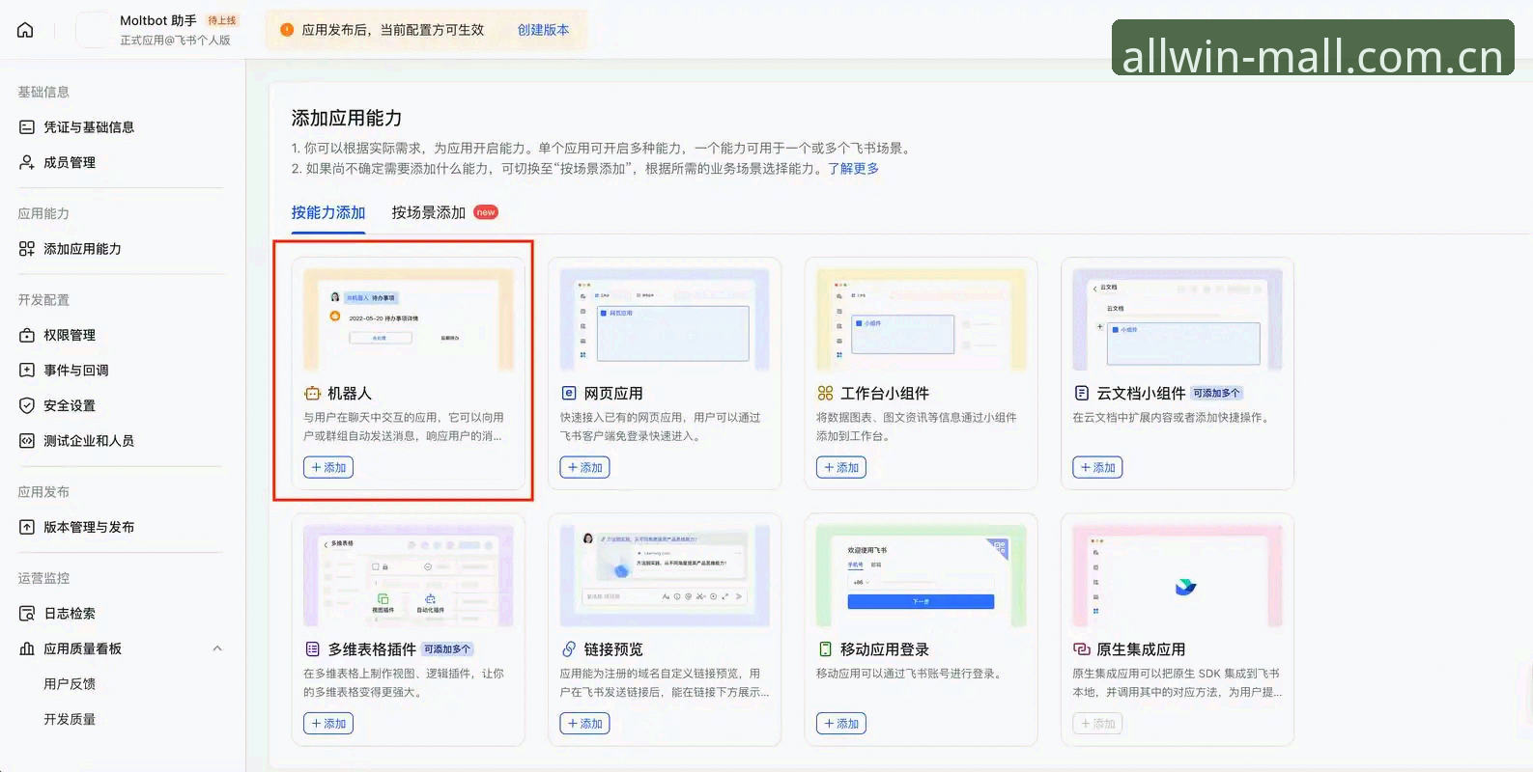This screenshot has height=772, width=1533.
Task: Click the 移动应用登录 card preview image
Action: pos(922,576)
